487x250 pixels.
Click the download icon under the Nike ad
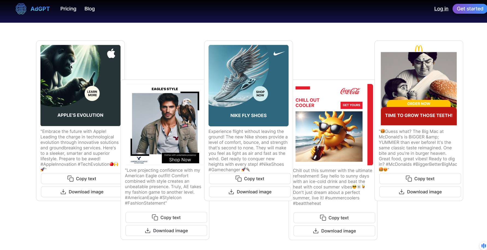[x=231, y=192]
